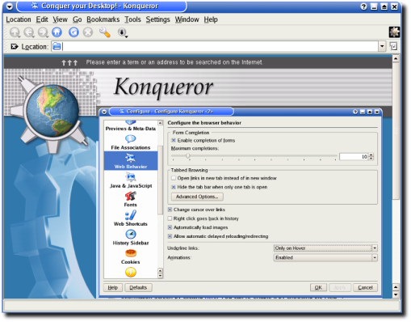Click the Up navigation arrow in toolbar
Image resolution: width=411 pixels, height=322 pixels.
pyautogui.click(x=15, y=32)
